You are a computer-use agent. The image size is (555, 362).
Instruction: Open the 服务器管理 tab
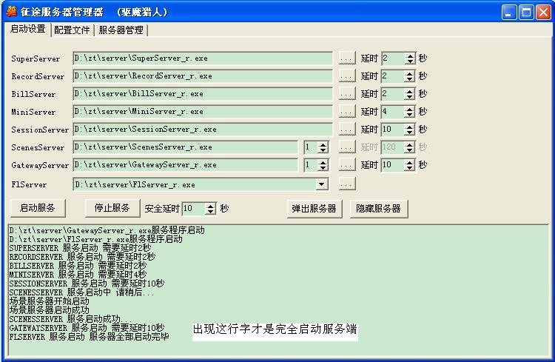pyautogui.click(x=121, y=30)
